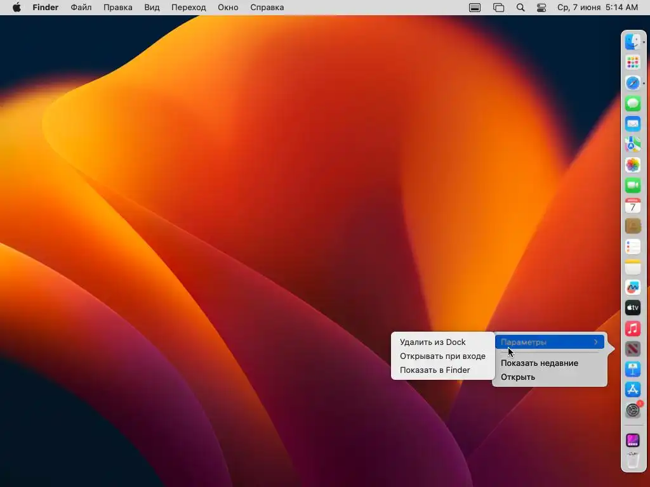
Task: Open the Trash in the Dock
Action: 633,460
